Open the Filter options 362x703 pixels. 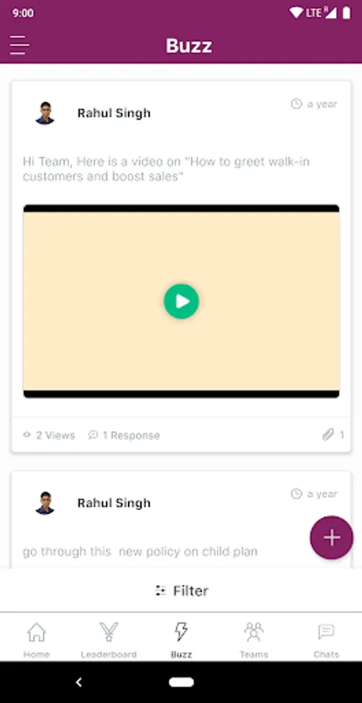coord(181,591)
